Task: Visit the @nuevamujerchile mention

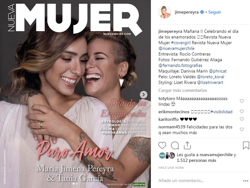Action: click(176, 49)
